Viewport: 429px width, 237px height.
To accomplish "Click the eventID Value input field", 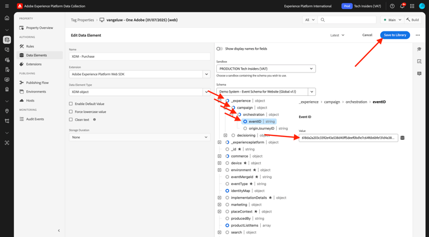I will pos(348,138).
